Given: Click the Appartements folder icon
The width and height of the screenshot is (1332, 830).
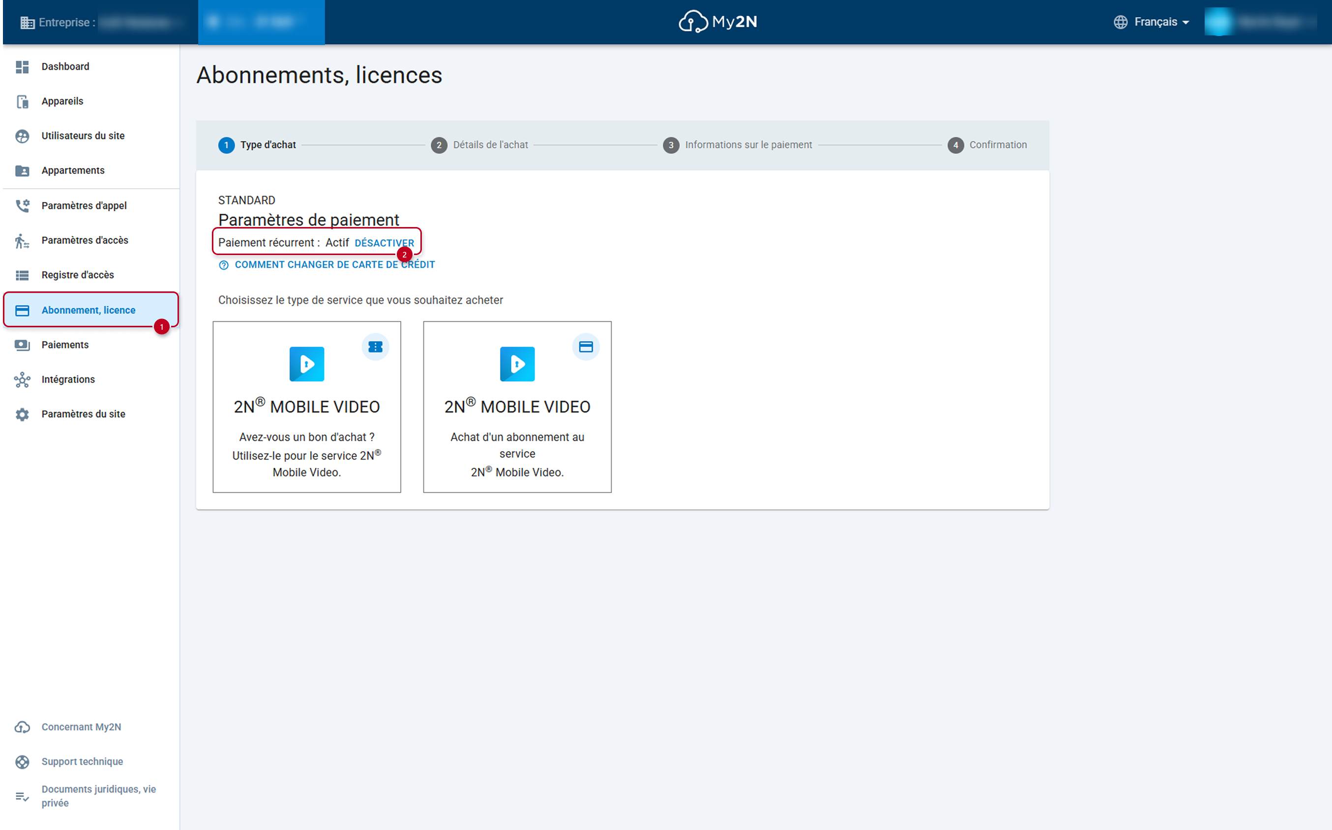Looking at the screenshot, I should (x=22, y=171).
